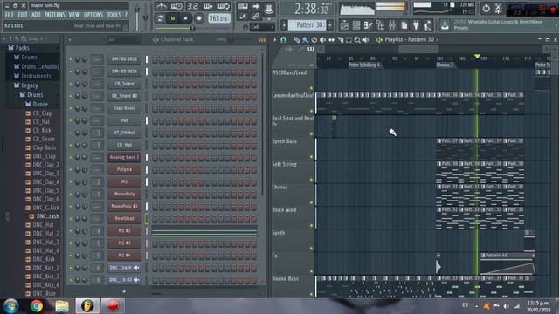Click the countdown 3.2 icon
The image size is (559, 314).
pos(193,6)
